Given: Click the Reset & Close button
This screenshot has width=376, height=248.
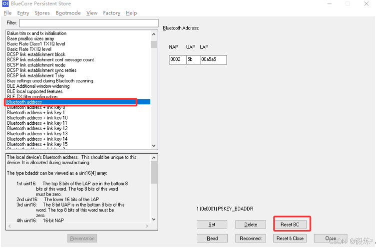Looking at the screenshot, I should pyautogui.click(x=290, y=239).
